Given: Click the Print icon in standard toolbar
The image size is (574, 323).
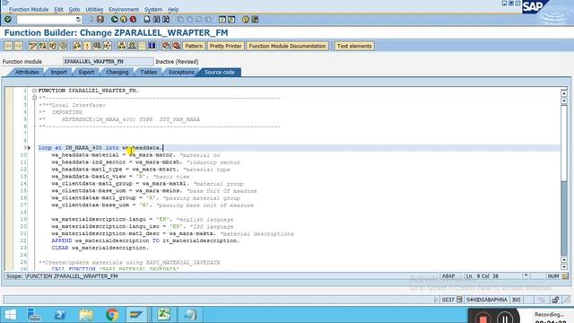Looking at the screenshot, I should click(x=147, y=19).
